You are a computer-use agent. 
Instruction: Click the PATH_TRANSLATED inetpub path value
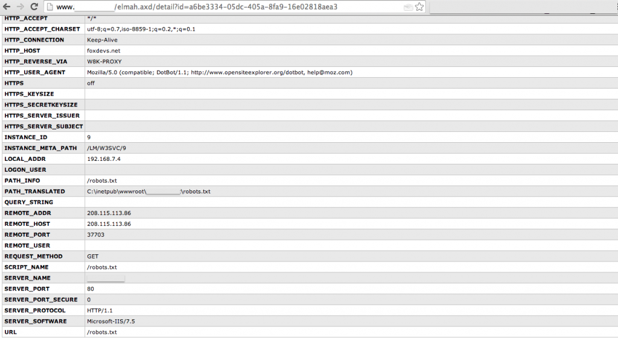pyautogui.click(x=148, y=192)
